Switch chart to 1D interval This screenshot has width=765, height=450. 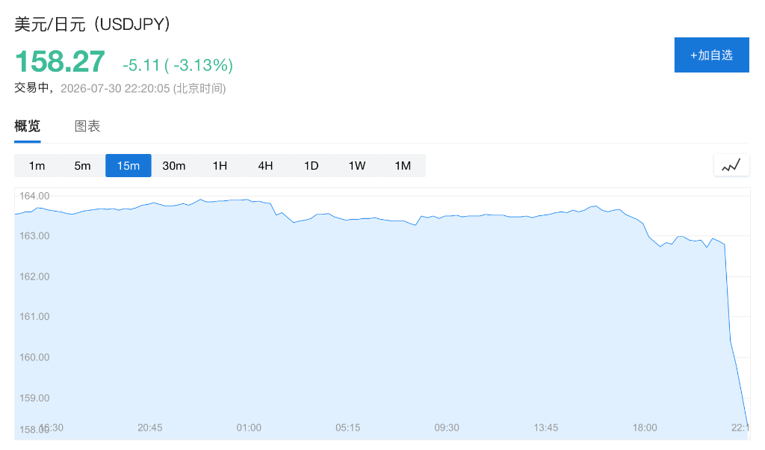[x=312, y=165]
